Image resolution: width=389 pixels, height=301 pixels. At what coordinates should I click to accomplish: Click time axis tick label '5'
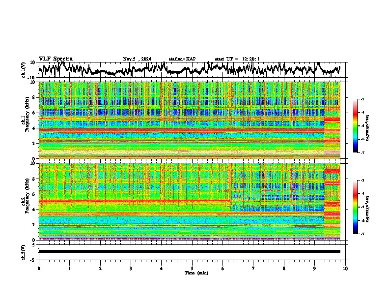[x=192, y=269]
